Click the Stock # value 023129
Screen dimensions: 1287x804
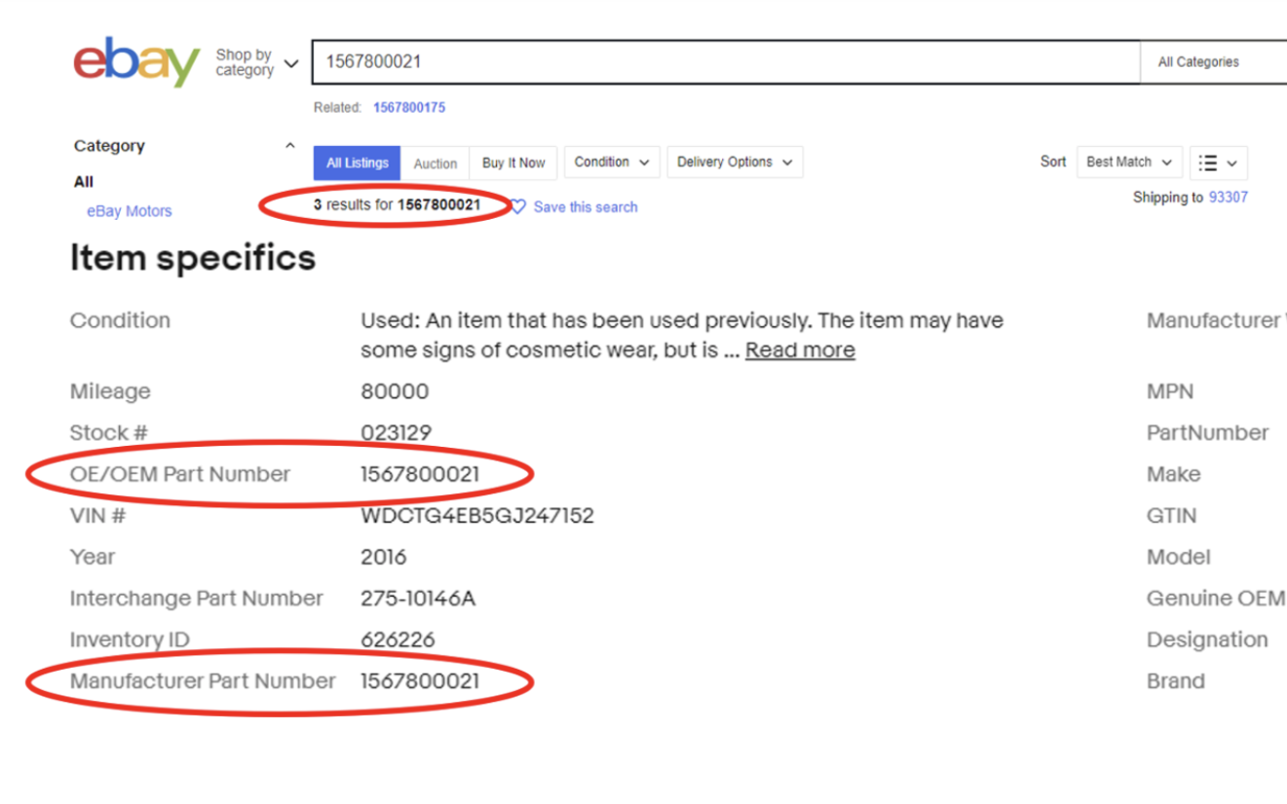tap(396, 433)
